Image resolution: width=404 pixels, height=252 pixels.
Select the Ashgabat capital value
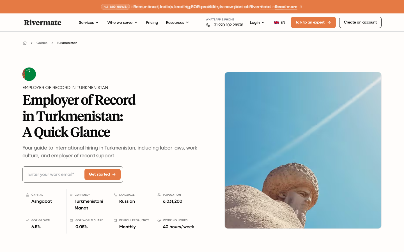click(x=42, y=201)
